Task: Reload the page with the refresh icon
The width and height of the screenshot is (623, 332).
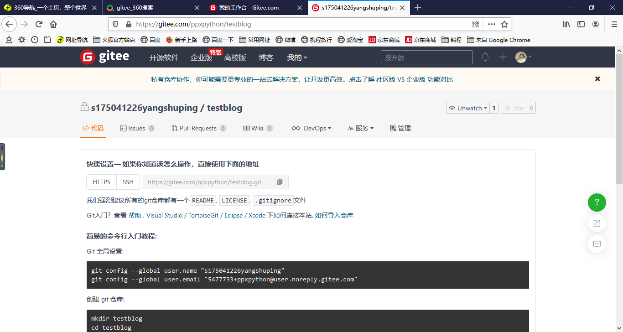Action: click(39, 24)
